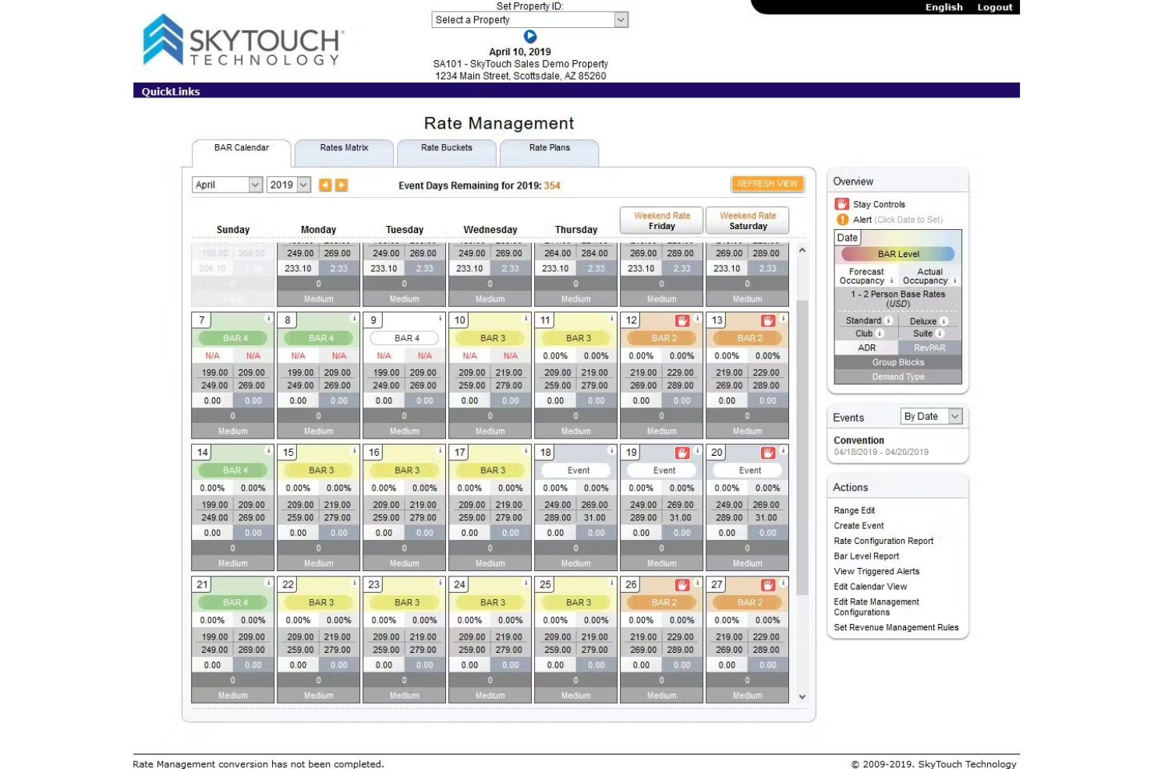Open the Events By Date dropdown
1154x769 pixels.
pos(932,417)
